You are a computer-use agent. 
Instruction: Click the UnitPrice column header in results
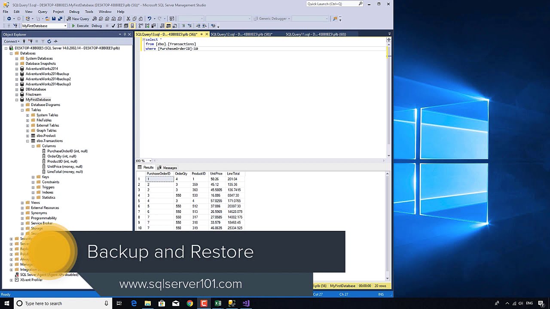(x=216, y=173)
